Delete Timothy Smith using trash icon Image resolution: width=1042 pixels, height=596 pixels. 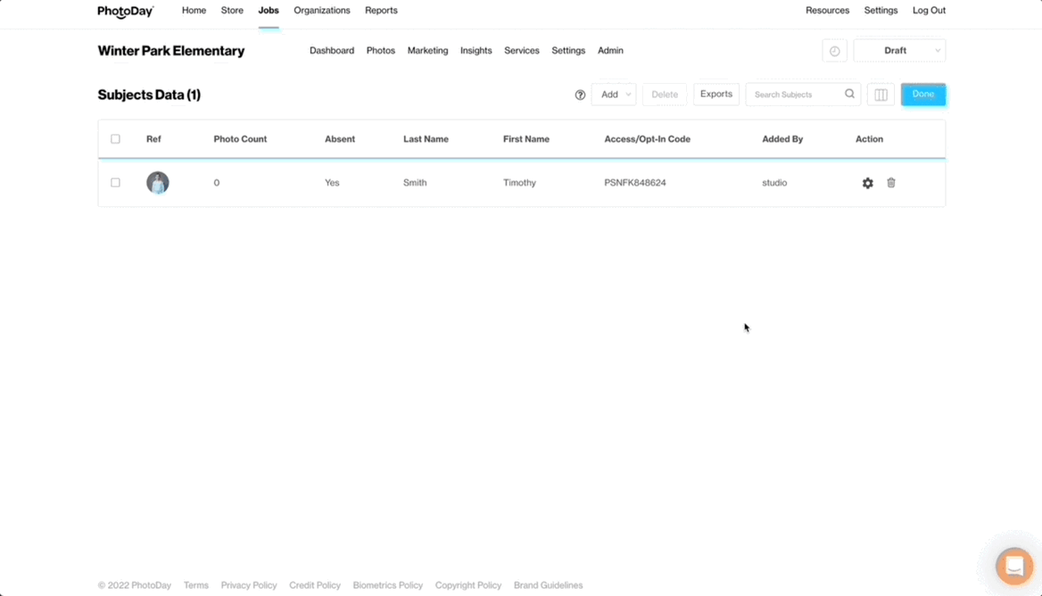click(x=890, y=183)
